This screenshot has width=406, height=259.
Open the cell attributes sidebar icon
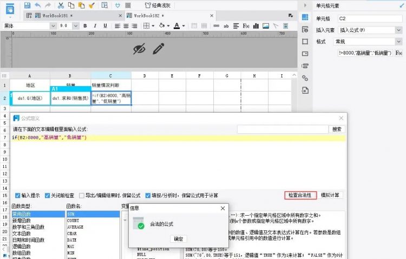coord(305,29)
